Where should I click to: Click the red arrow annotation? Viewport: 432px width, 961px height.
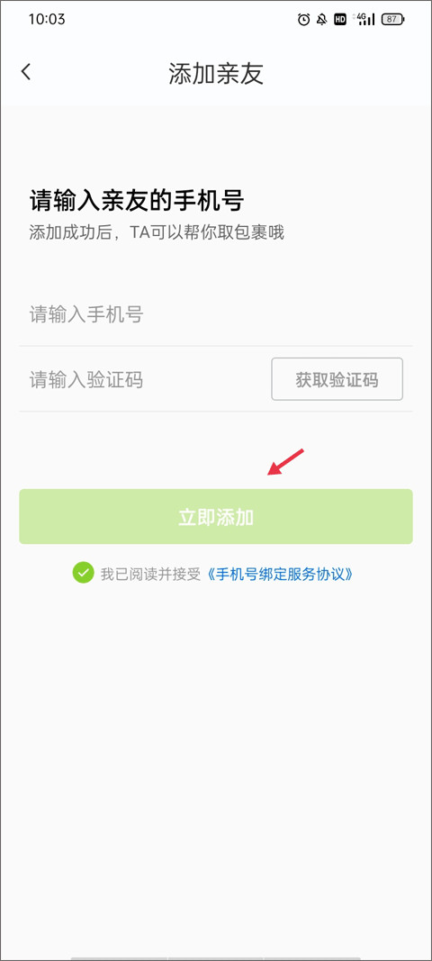[x=286, y=462]
